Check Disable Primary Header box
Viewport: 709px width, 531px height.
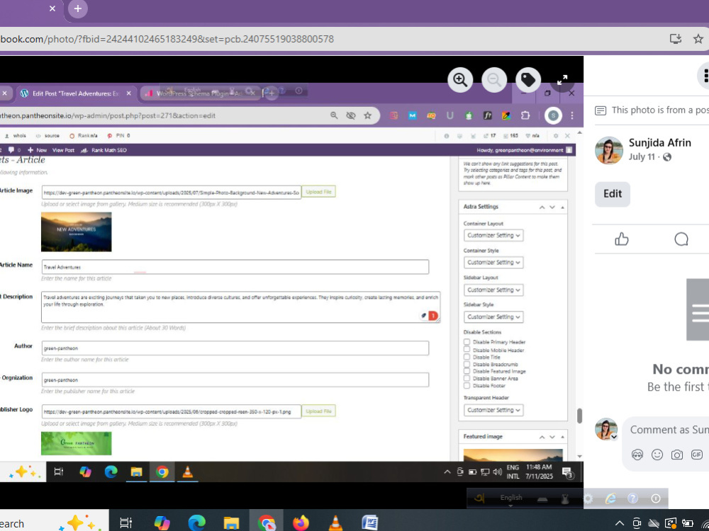coord(467,342)
